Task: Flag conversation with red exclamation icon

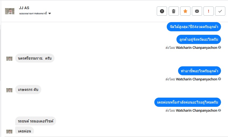Action: click(208, 11)
